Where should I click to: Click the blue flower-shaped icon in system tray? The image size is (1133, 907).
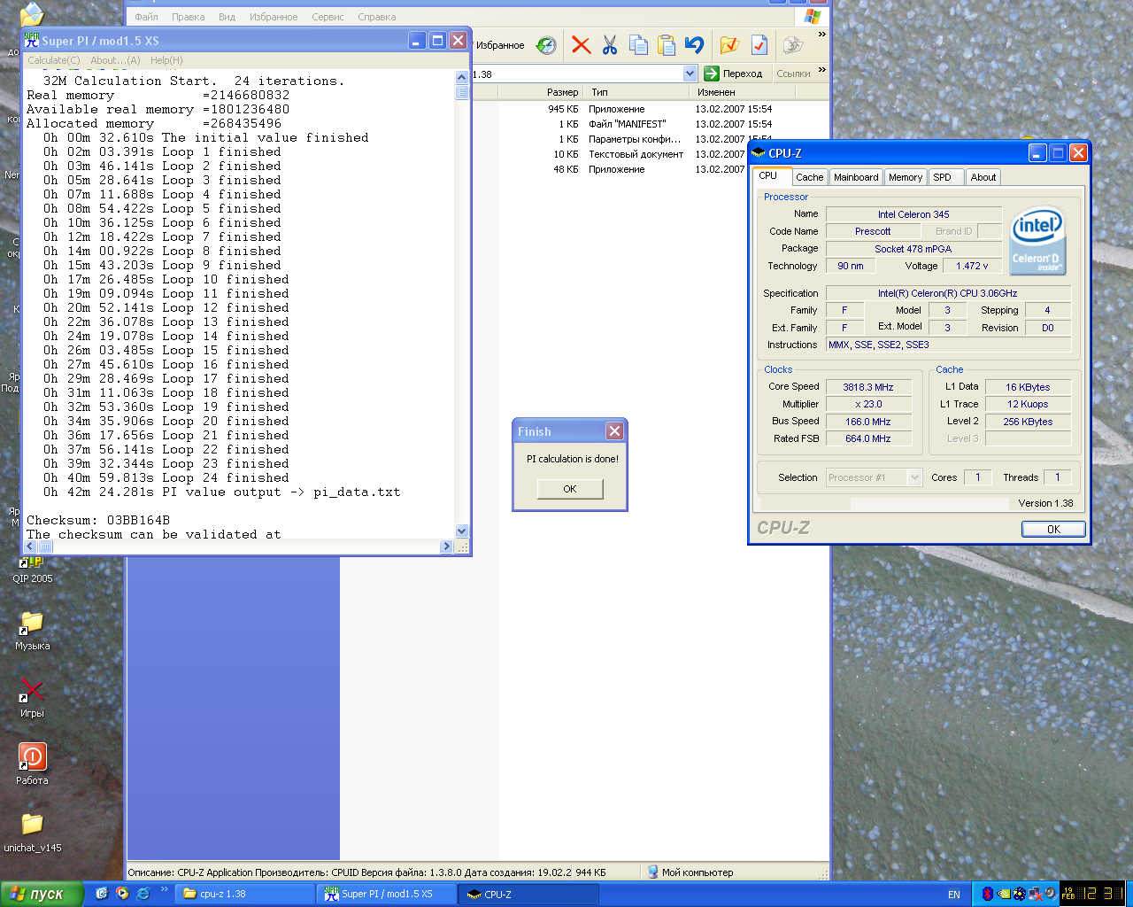coord(1019,894)
